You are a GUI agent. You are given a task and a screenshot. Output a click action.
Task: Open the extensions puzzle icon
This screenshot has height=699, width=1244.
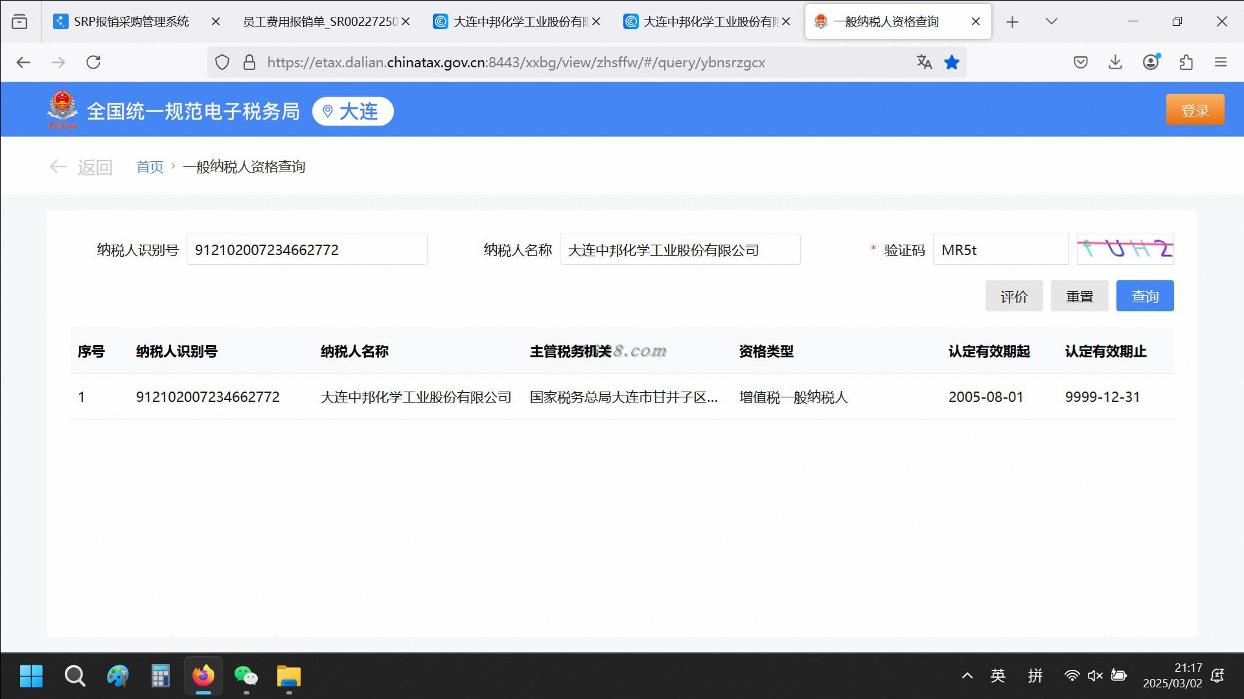pos(1186,62)
